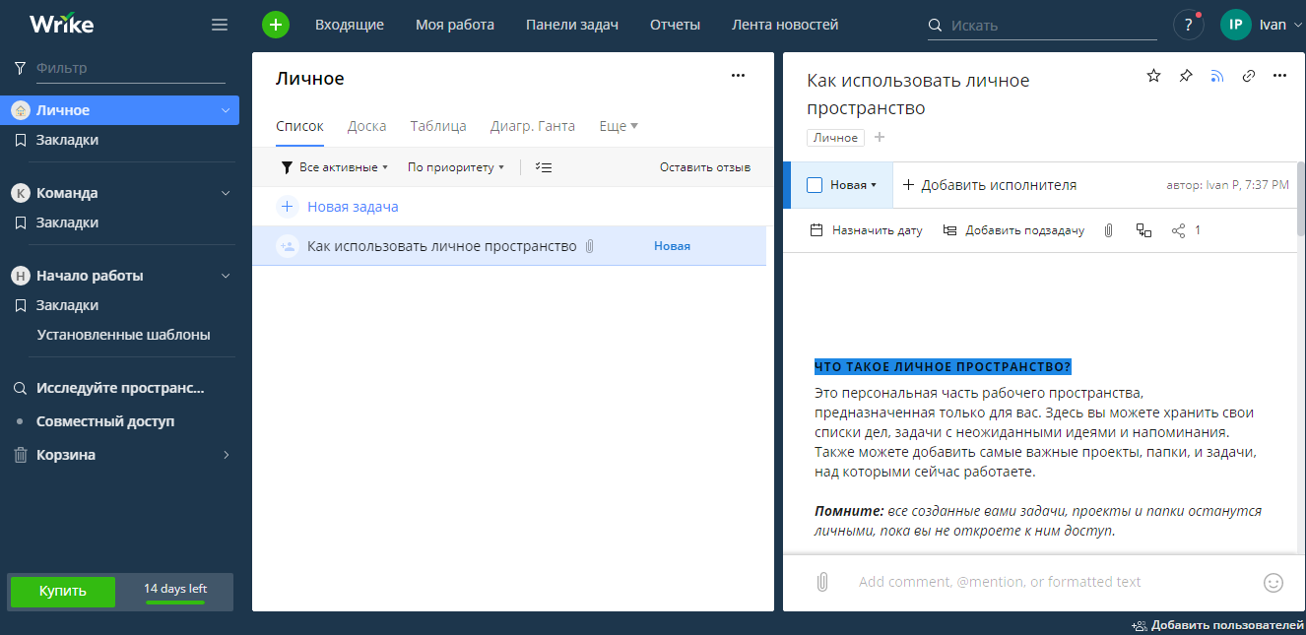1306x635 pixels.
Task: Open Закладки under Личное
Action: pos(67,140)
